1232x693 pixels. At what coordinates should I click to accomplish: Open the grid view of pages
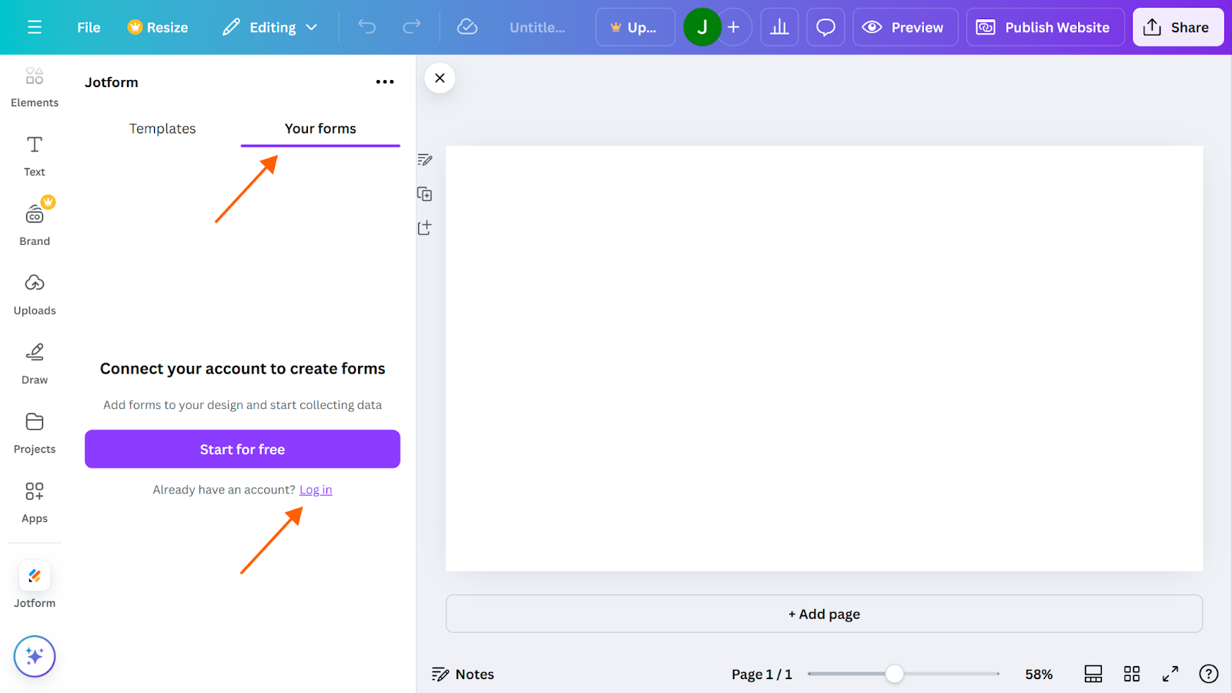click(1131, 674)
